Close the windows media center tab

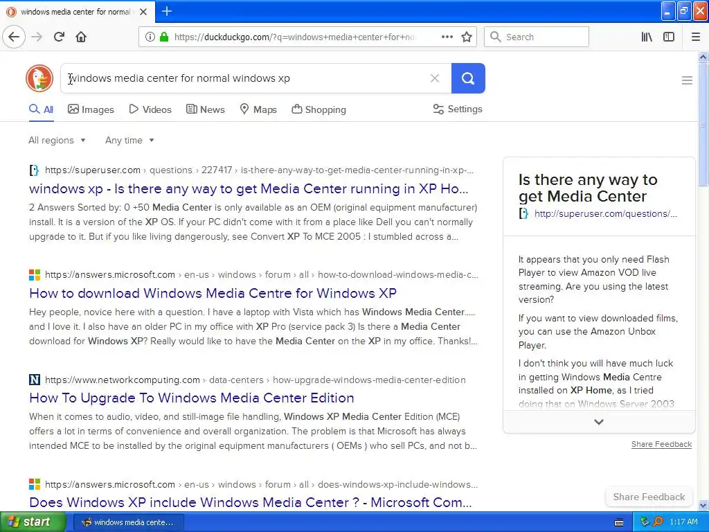pos(143,12)
